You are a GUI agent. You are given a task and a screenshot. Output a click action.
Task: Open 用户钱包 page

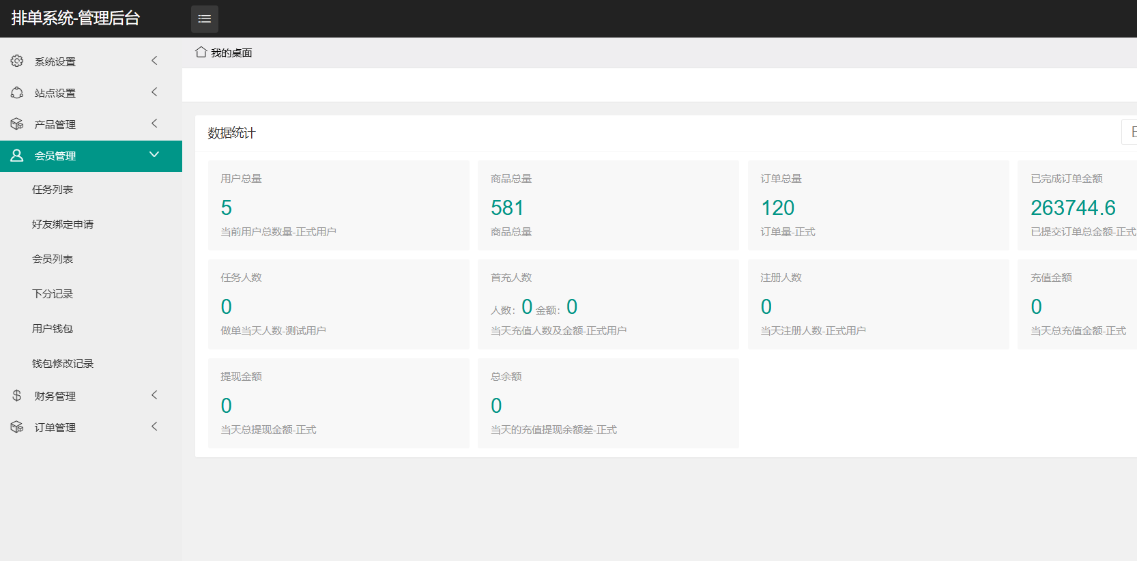tap(53, 329)
